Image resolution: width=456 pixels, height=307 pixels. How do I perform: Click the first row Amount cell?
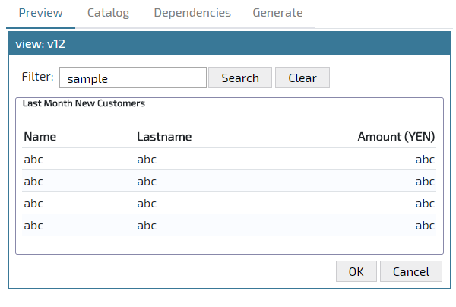[425, 160]
